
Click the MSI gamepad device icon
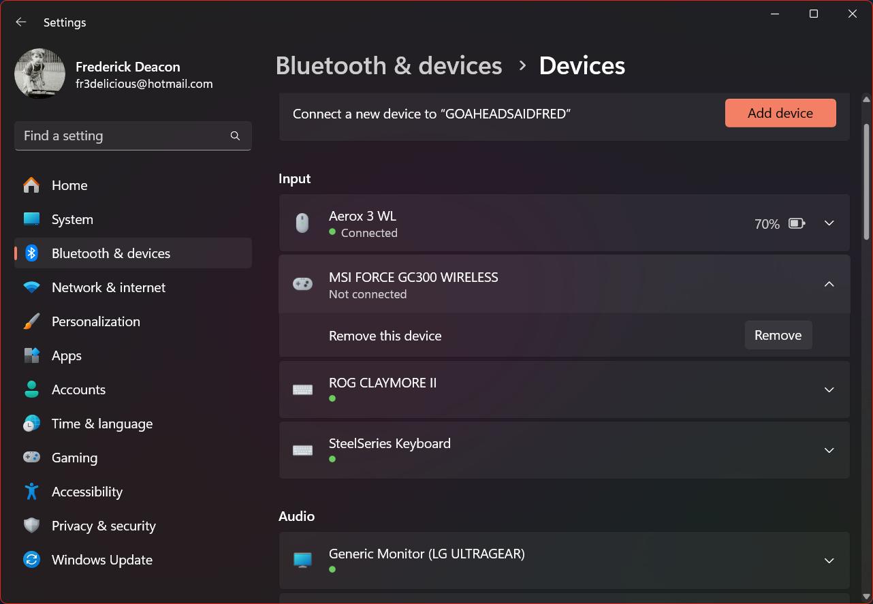(302, 284)
